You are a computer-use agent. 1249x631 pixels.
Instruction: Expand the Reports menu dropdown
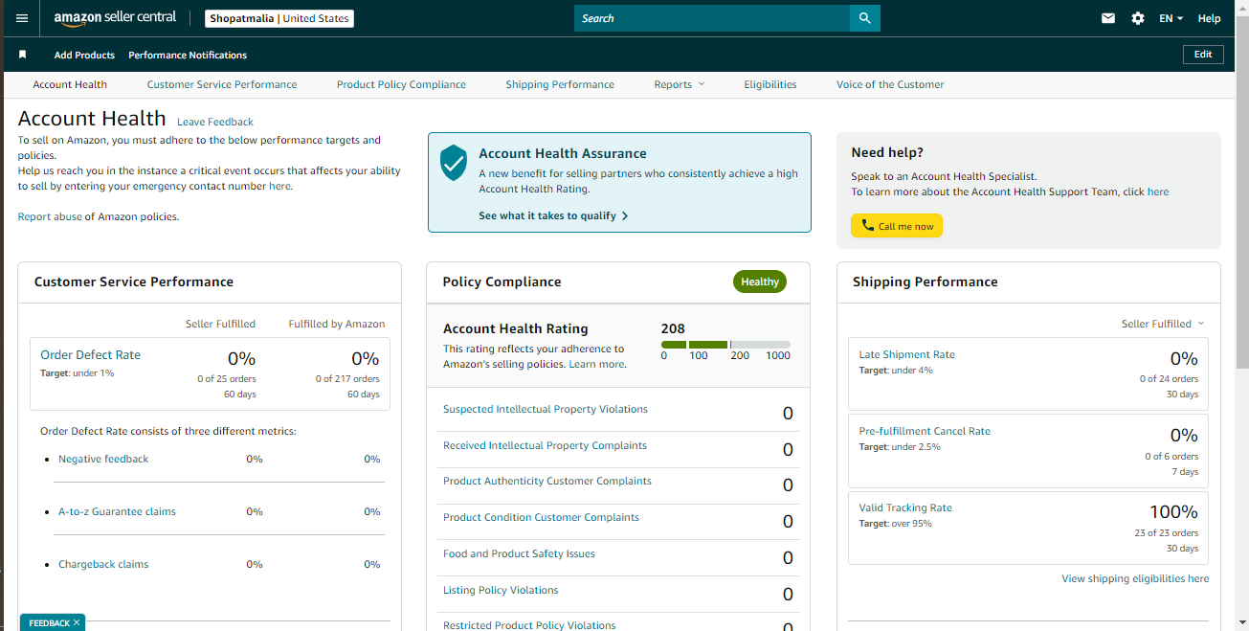tap(680, 84)
